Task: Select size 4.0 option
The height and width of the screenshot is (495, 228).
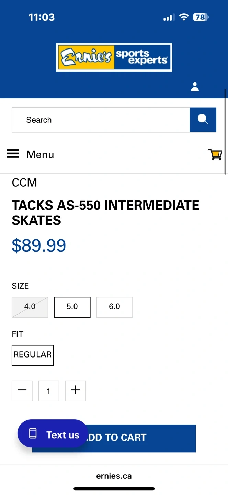Action: (30, 307)
